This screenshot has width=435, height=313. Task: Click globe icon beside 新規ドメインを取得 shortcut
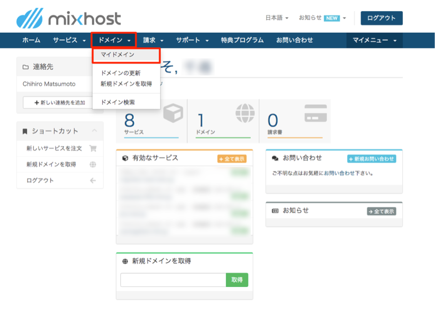93,165
